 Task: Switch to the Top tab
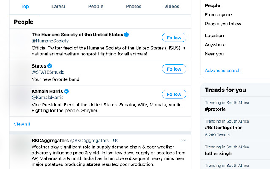(25, 7)
